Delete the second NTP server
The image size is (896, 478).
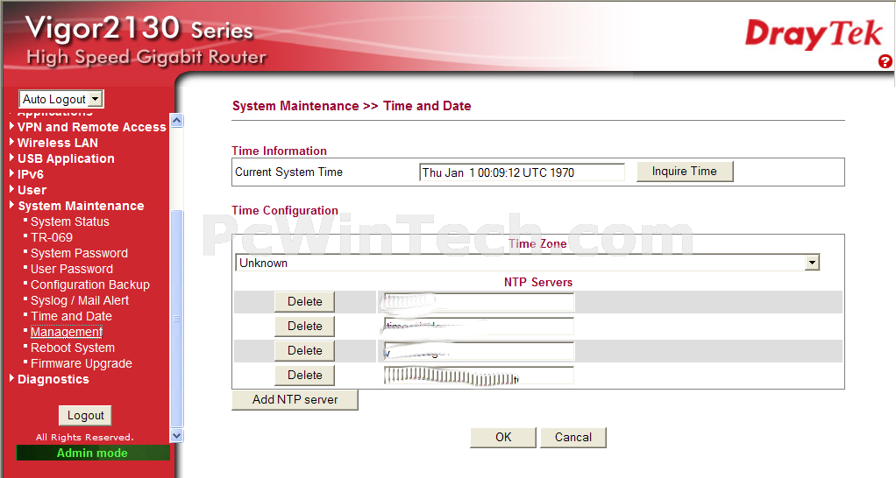click(x=304, y=327)
